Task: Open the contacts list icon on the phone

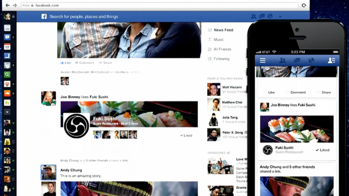Action: pos(332,61)
